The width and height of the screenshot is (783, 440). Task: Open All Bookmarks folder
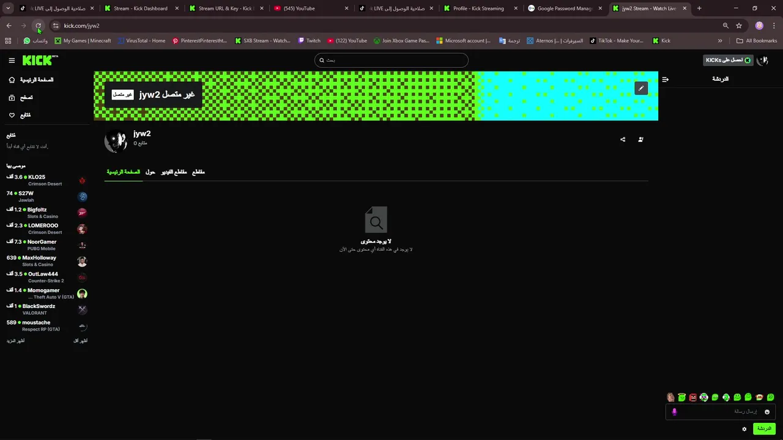757,41
